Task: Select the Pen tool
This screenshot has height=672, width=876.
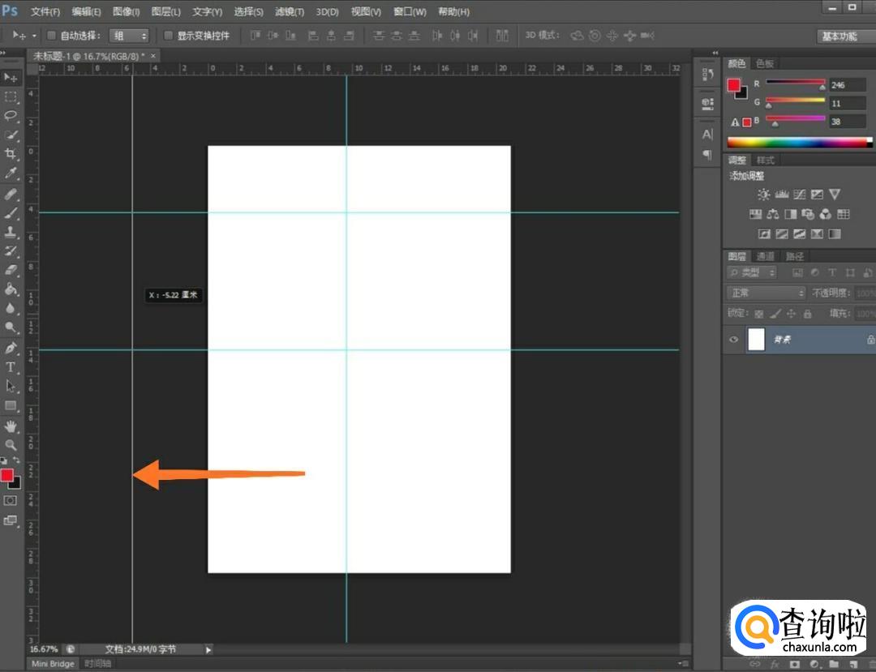Action: [x=11, y=348]
